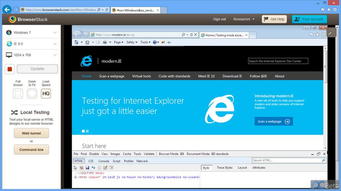This screenshot has width=341, height=191.
Task: Click the developer tools select-element arrow icon
Action: coord(76,168)
